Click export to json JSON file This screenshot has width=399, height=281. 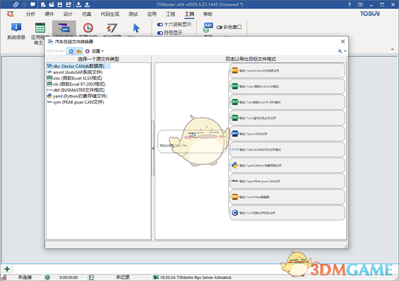(287, 134)
